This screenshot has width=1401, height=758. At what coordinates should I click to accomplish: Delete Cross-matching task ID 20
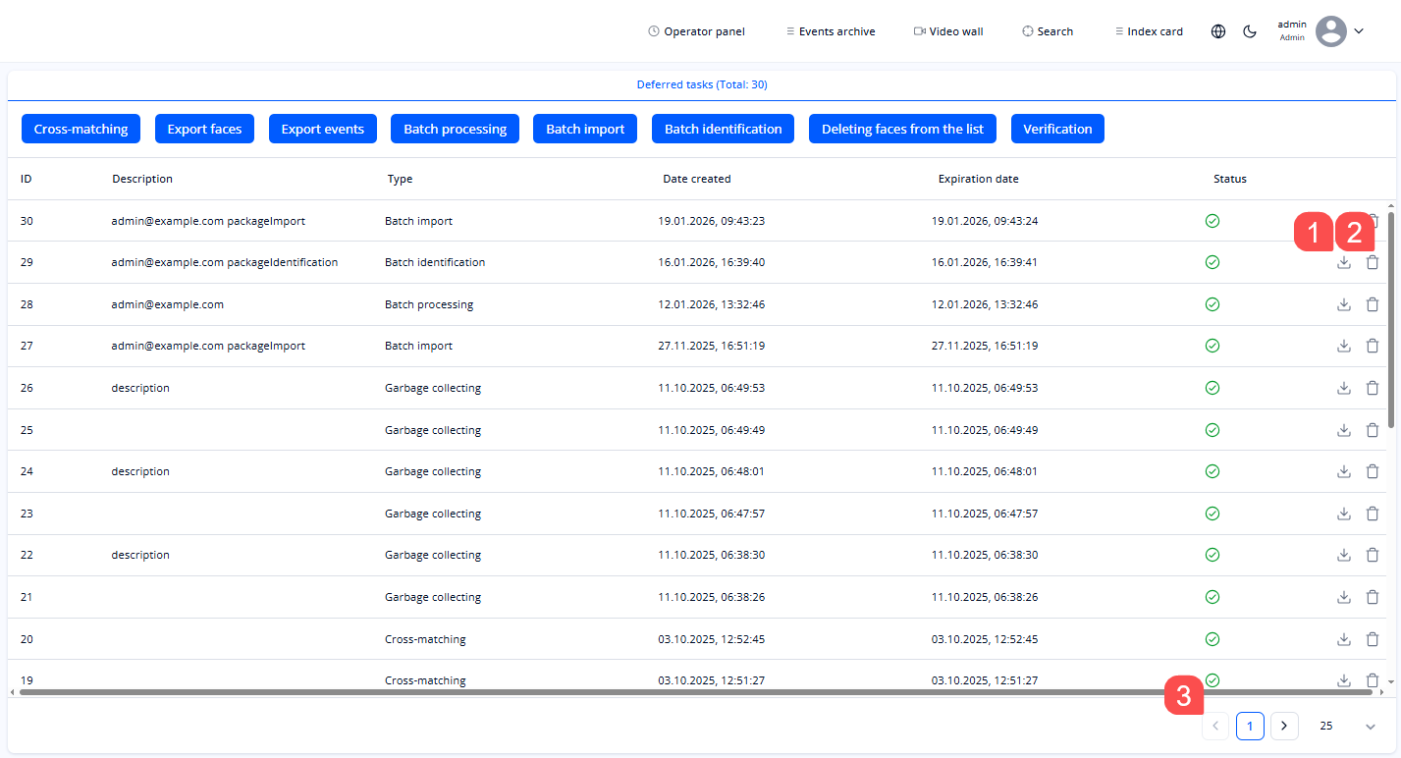pyautogui.click(x=1373, y=638)
